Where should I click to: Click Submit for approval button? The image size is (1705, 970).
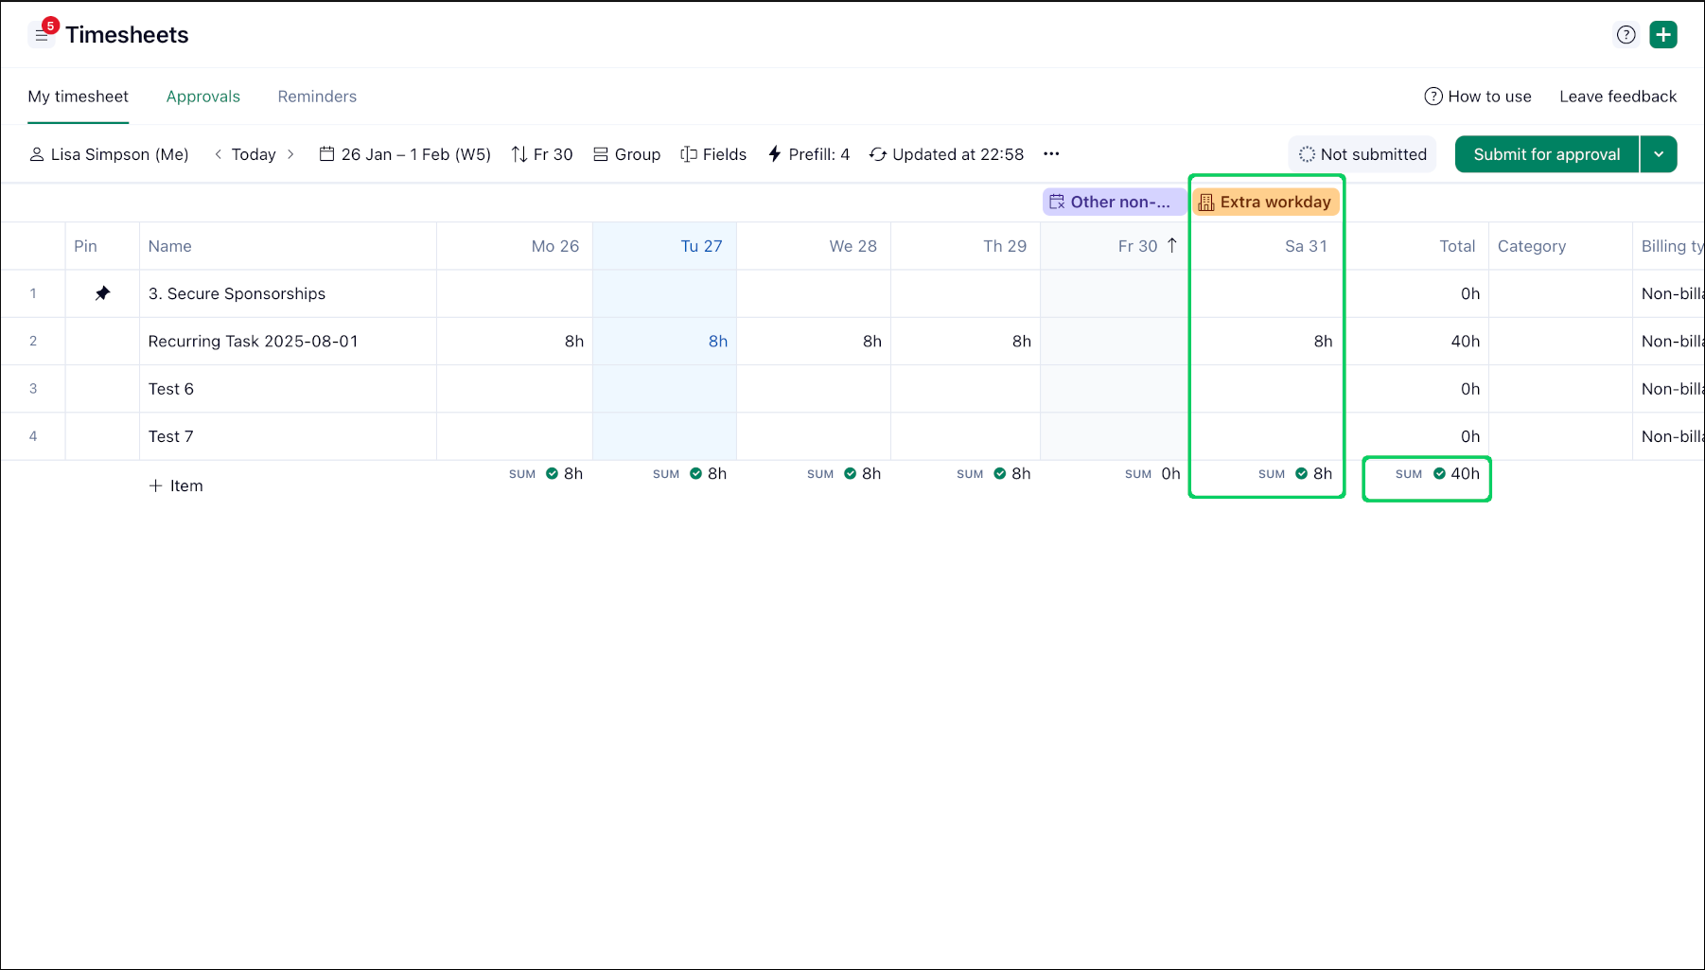1546,154
